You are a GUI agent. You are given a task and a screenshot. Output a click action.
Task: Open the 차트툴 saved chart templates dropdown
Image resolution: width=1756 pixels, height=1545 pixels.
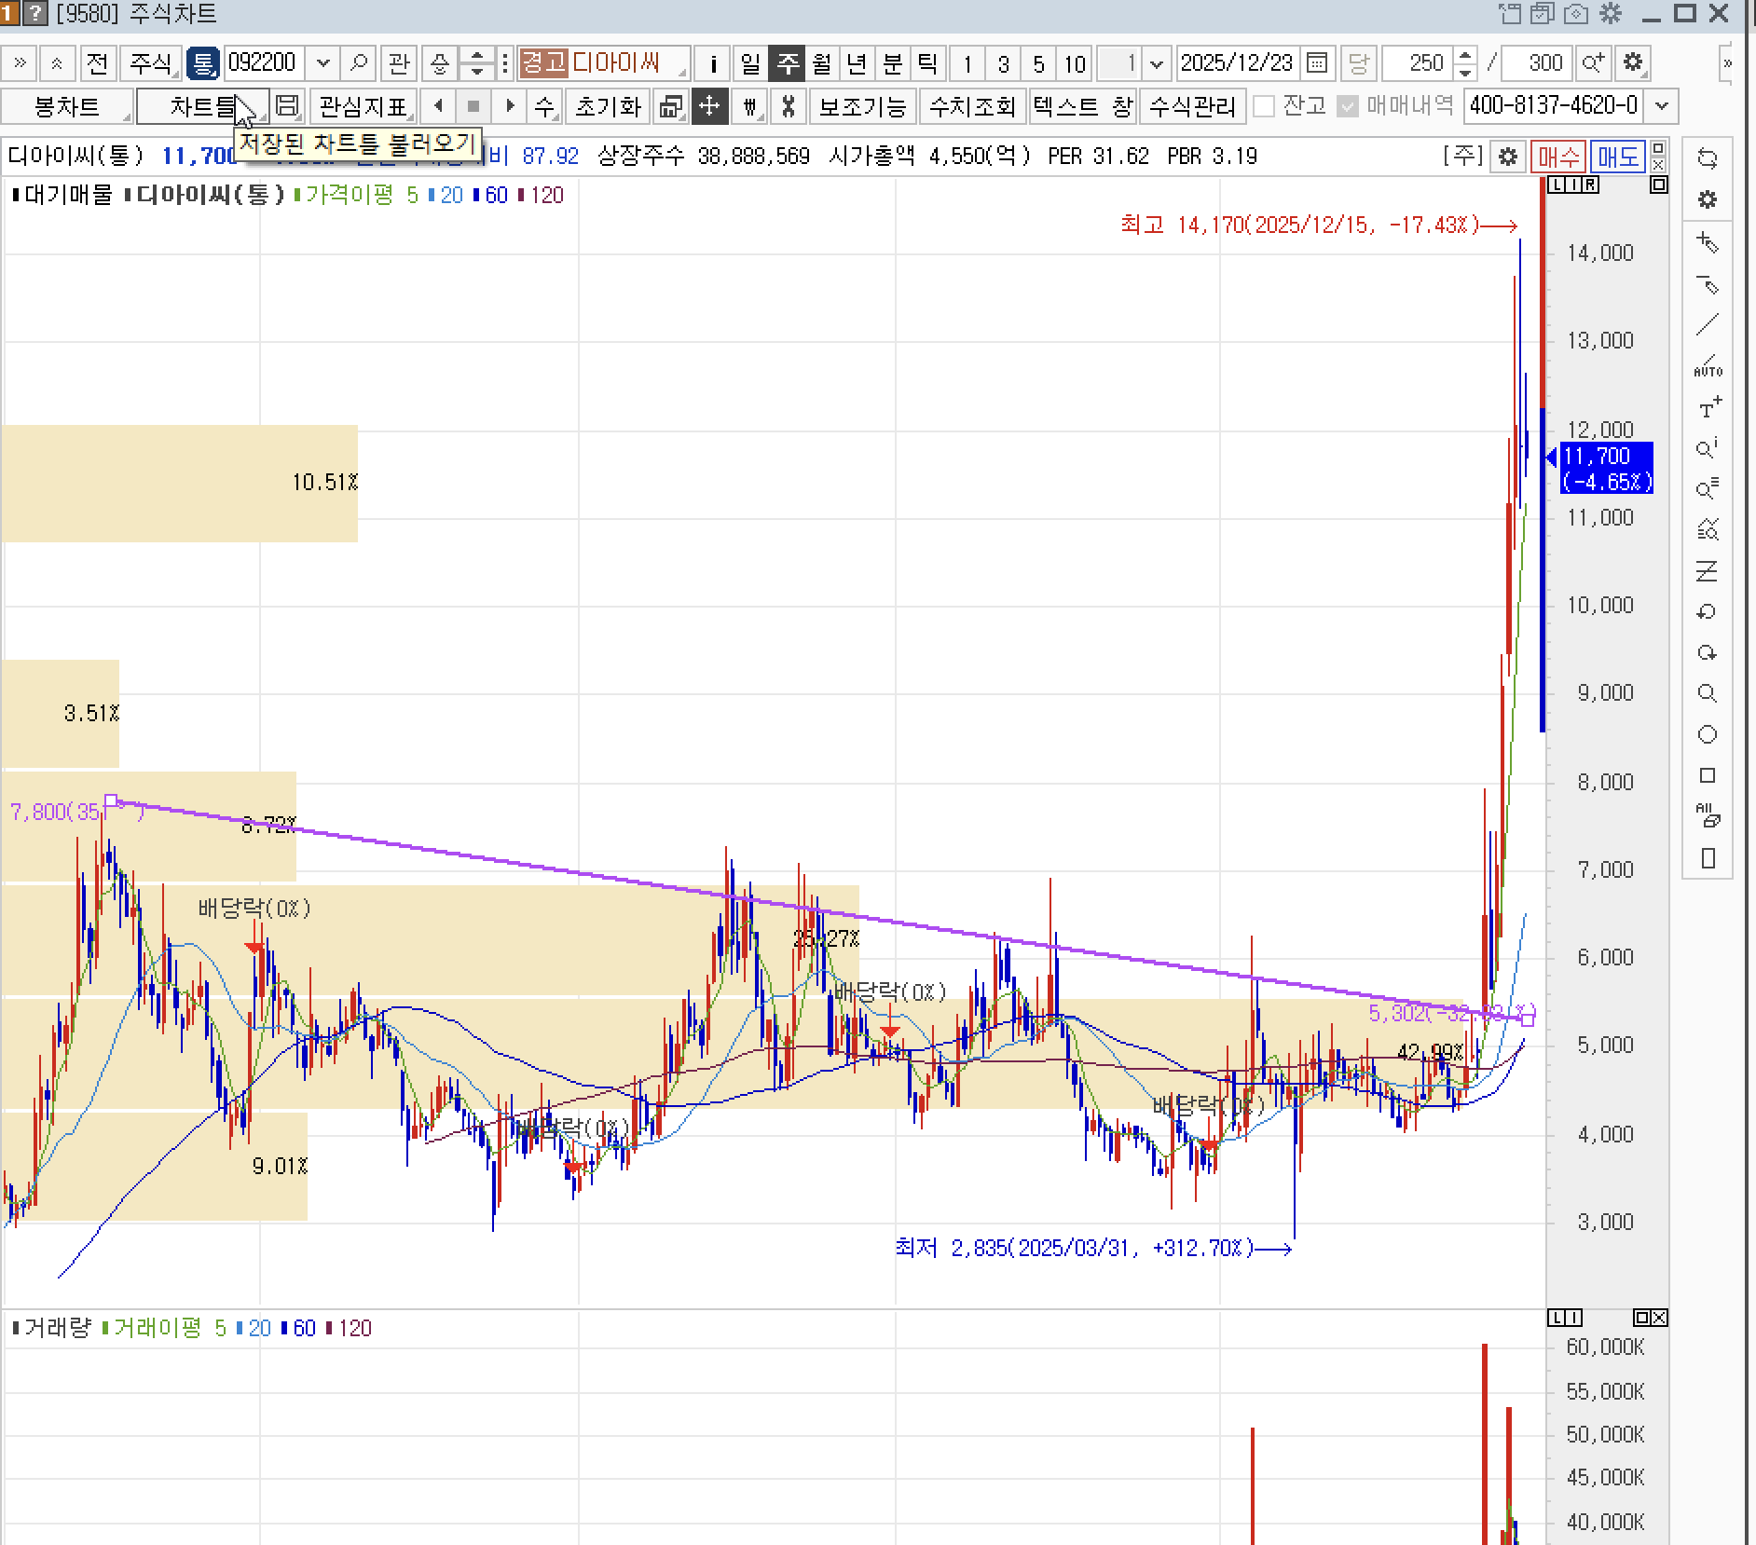pos(202,106)
